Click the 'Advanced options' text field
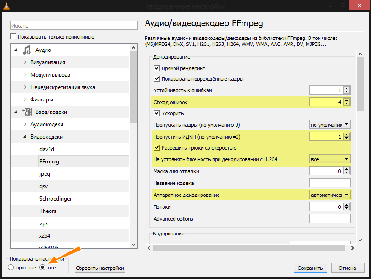This screenshot has height=279, width=371. [330, 218]
